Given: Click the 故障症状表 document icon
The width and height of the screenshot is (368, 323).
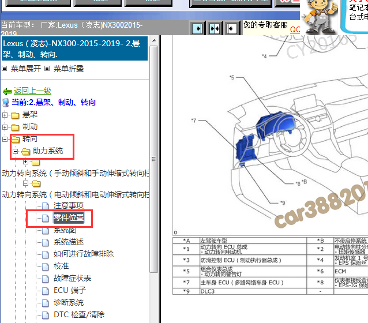Looking at the screenshot, I should [46, 279].
